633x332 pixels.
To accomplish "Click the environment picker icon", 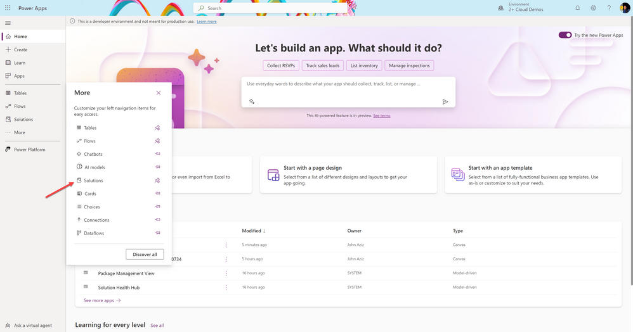I will click(x=500, y=8).
